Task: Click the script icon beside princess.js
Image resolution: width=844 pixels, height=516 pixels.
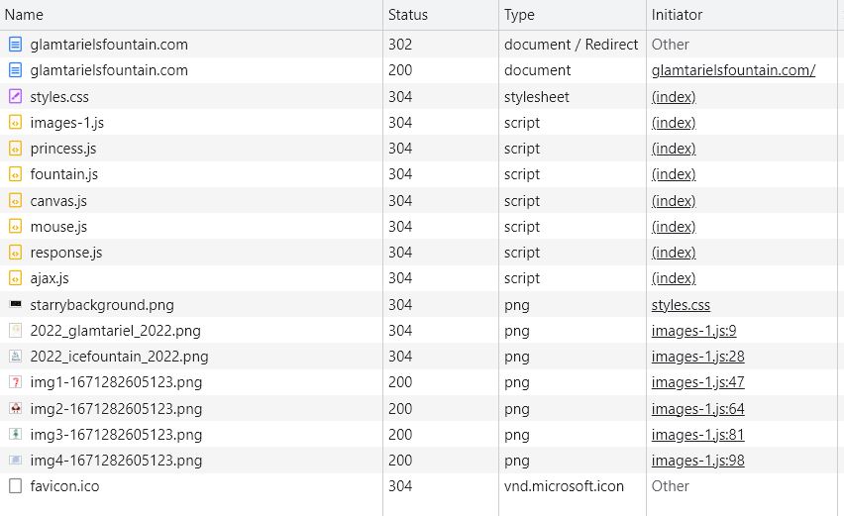Action: (x=16, y=149)
